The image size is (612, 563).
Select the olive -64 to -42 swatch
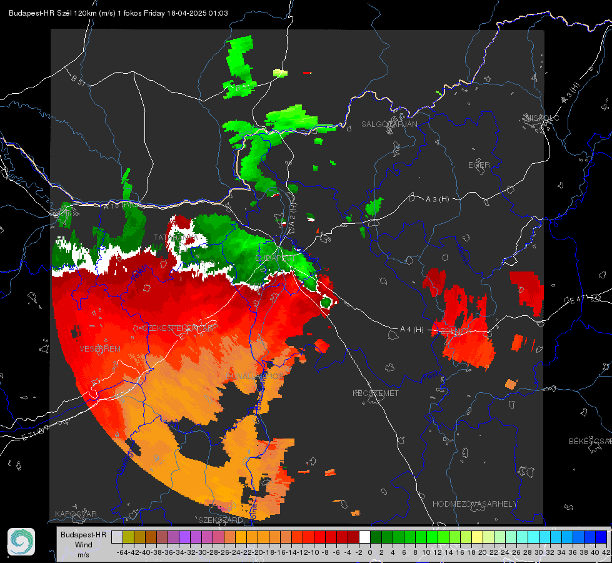click(128, 537)
